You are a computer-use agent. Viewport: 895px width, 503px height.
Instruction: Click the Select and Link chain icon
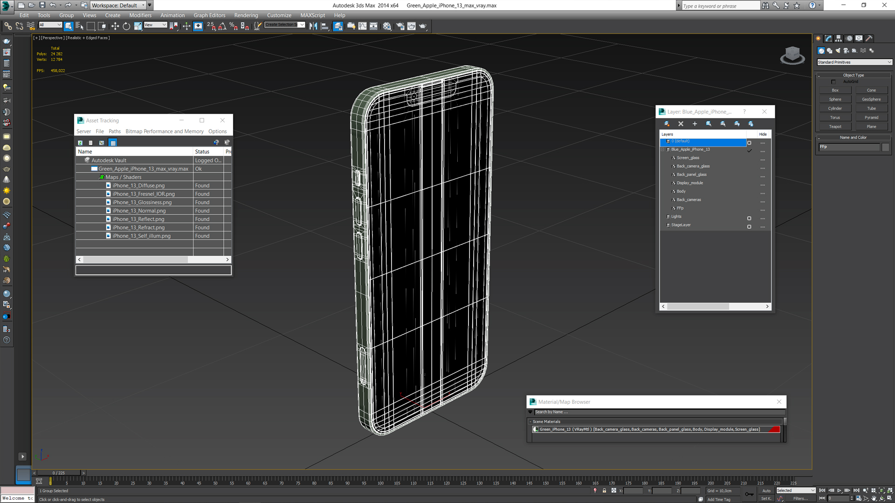tap(8, 27)
